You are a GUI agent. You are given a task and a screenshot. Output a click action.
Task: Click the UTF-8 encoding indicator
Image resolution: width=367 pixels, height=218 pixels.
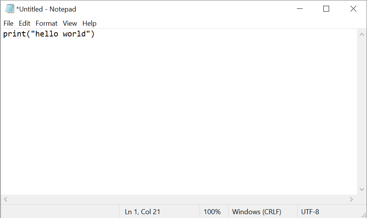(x=310, y=212)
